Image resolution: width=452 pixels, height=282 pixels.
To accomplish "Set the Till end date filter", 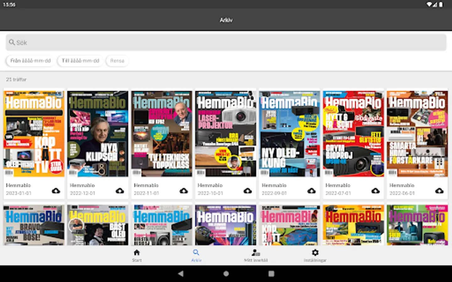I will coord(80,61).
